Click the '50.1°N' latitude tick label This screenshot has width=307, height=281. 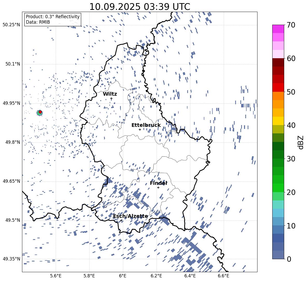coord(13,64)
